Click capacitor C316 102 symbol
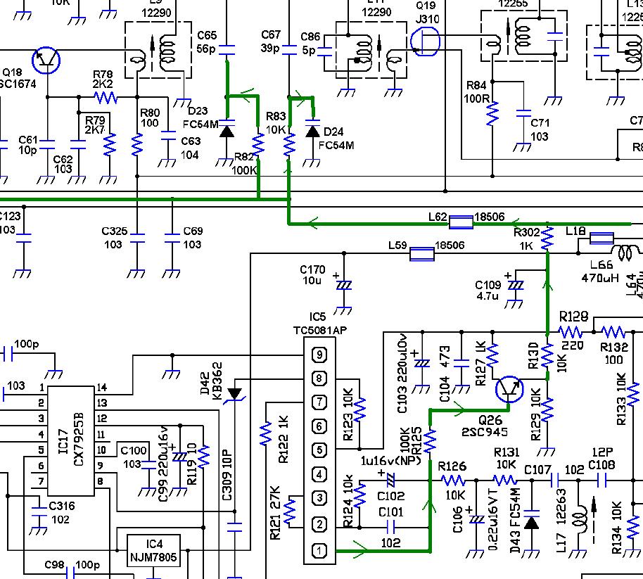Screen dimensions: 643x579 click(39, 511)
